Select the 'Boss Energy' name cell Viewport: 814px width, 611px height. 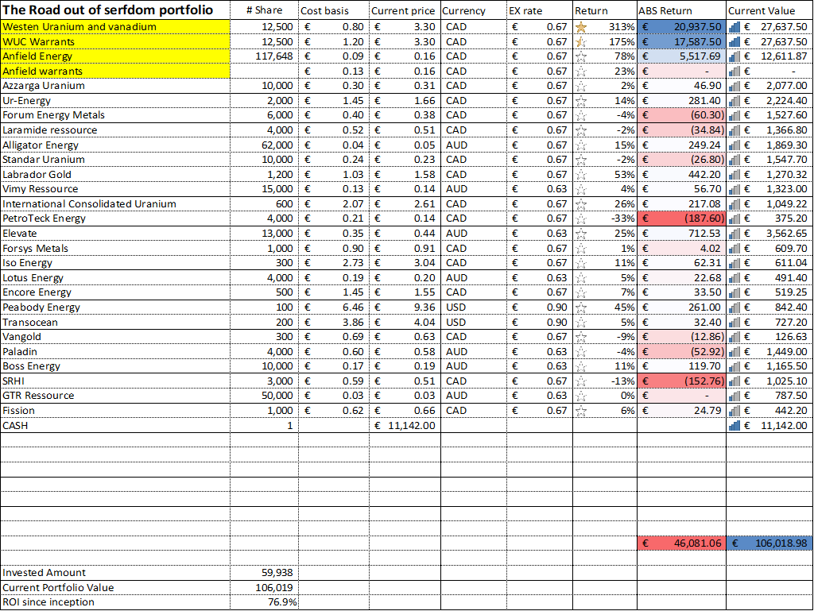(x=115, y=366)
